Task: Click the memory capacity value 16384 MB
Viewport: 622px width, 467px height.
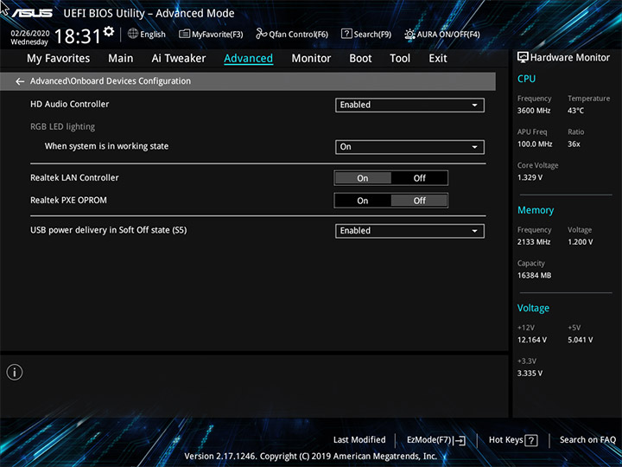Action: coord(535,275)
